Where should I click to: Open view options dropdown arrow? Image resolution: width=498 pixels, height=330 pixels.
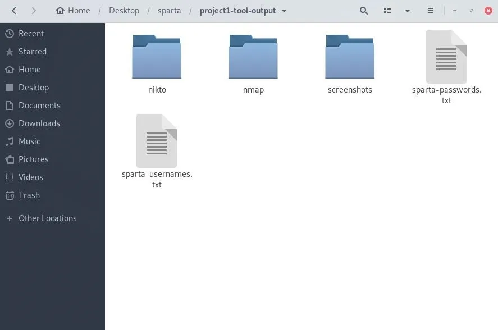pos(408,11)
